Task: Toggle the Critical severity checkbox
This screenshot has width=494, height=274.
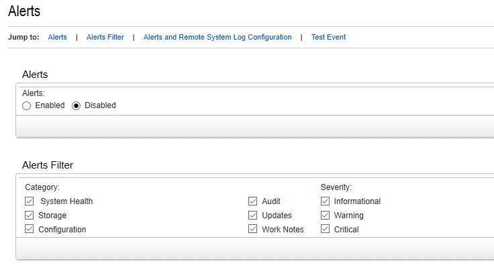Action: click(x=325, y=229)
